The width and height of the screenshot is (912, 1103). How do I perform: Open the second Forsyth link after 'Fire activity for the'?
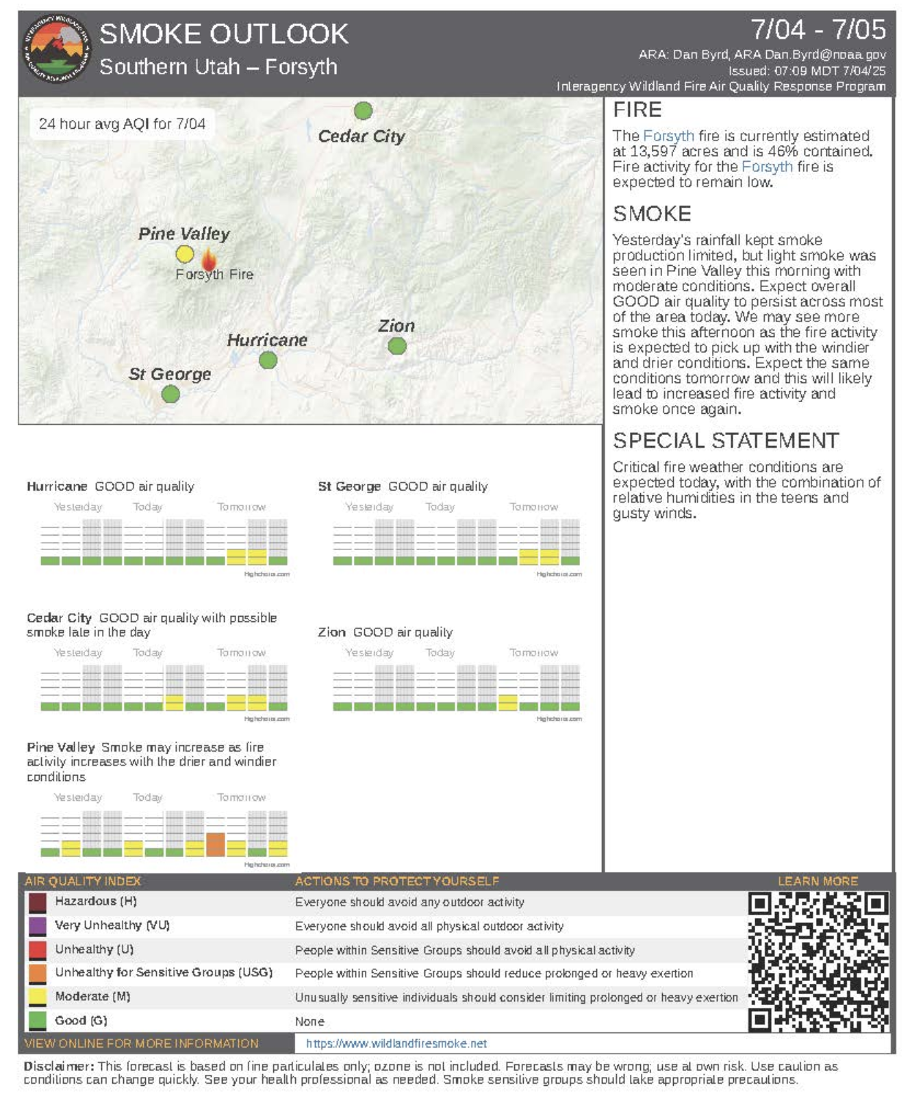(x=767, y=166)
